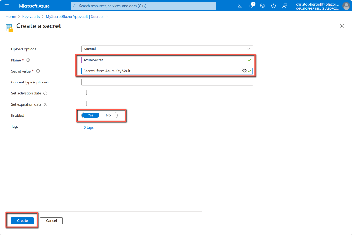Image resolution: width=352 pixels, height=235 pixels.
Task: Check the Set expiration date checkbox
Action: click(84, 103)
